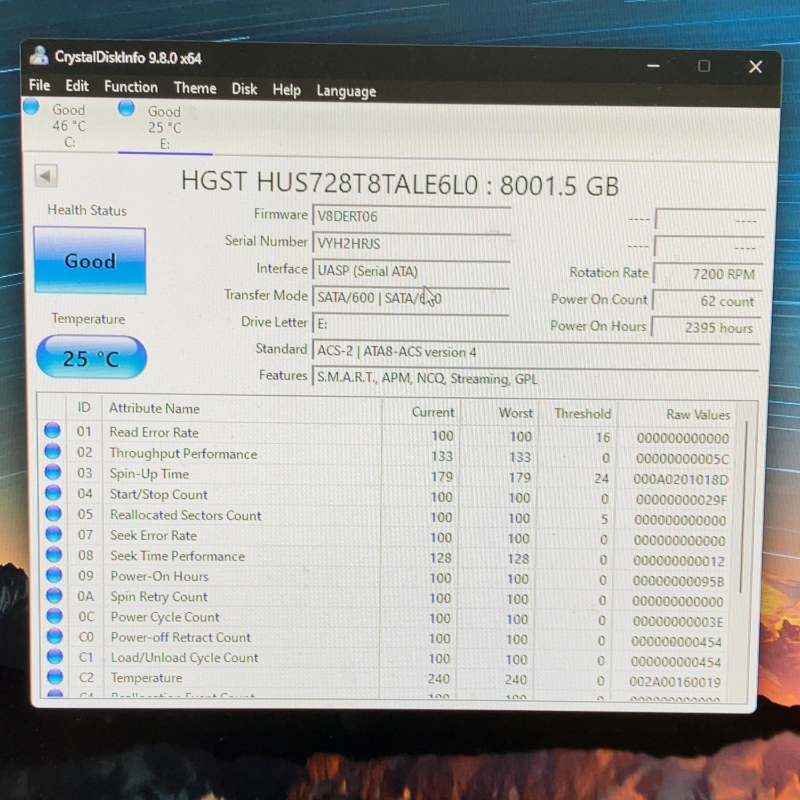The image size is (800, 800).
Task: Click the Load/Unload Cycle Count status orb
Action: click(55, 656)
